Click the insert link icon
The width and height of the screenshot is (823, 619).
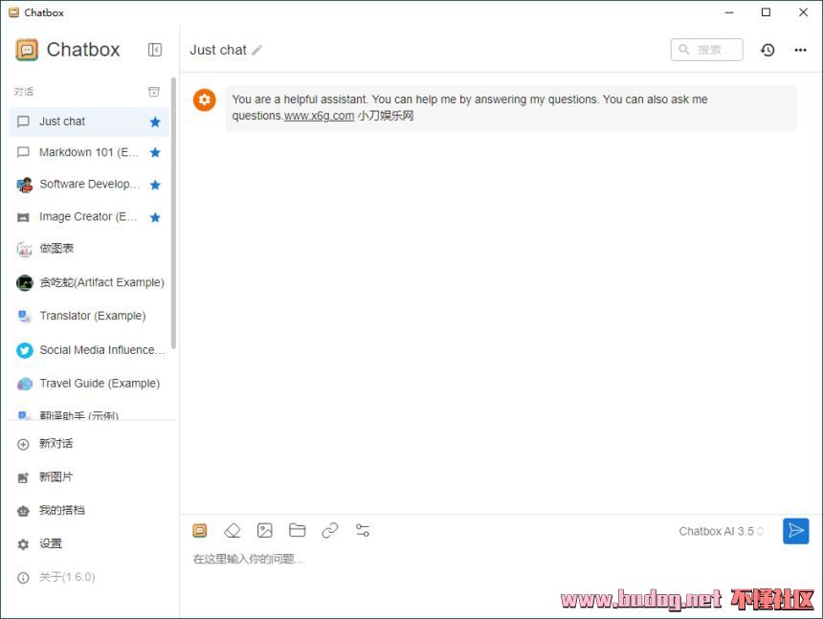[x=330, y=530]
